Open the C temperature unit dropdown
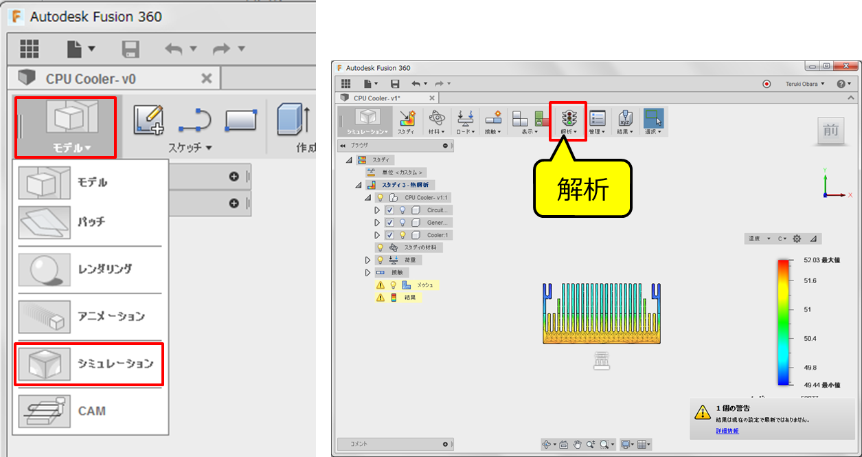This screenshot has width=862, height=457. point(782,238)
